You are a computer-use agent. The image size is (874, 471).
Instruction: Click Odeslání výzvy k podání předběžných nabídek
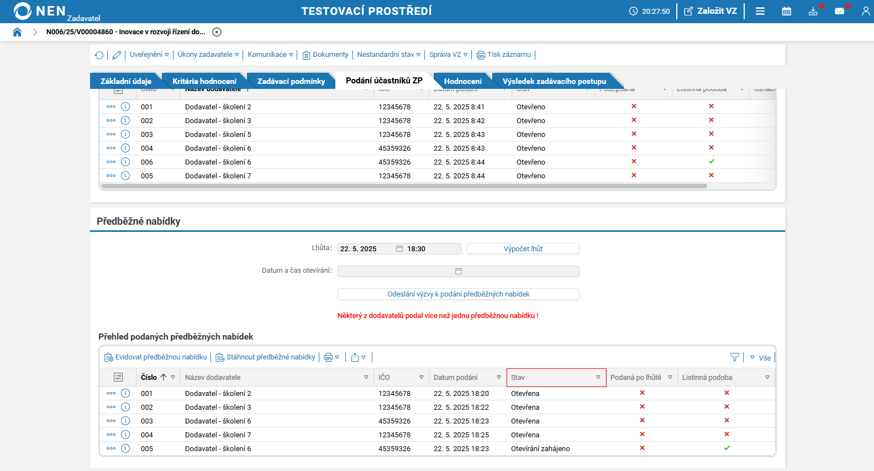[x=458, y=294]
